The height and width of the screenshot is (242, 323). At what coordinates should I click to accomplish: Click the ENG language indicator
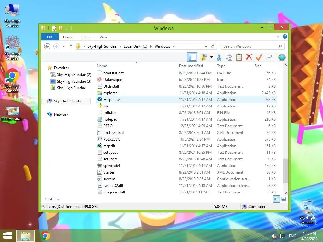pyautogui.click(x=292, y=236)
